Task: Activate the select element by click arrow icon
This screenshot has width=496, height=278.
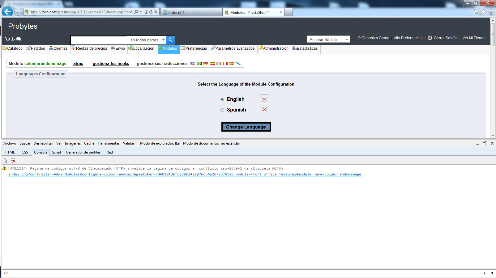Action: (6, 161)
